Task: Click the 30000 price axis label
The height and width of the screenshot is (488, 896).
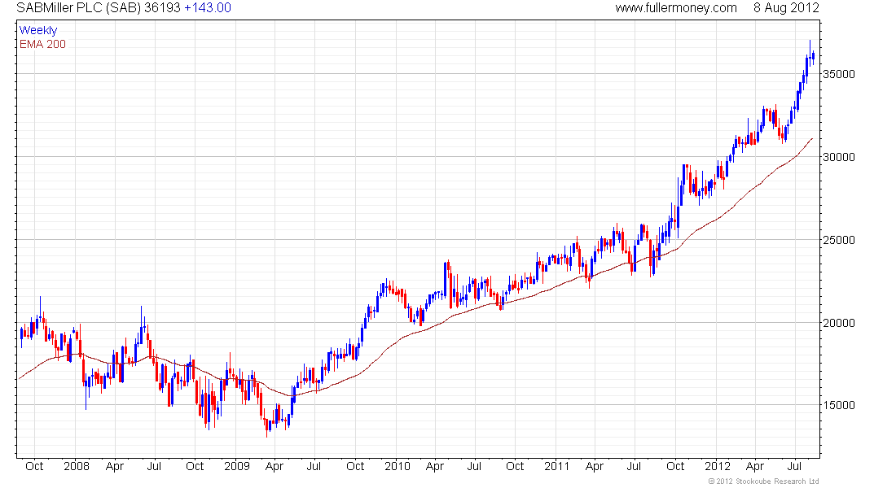Action: pyautogui.click(x=838, y=157)
